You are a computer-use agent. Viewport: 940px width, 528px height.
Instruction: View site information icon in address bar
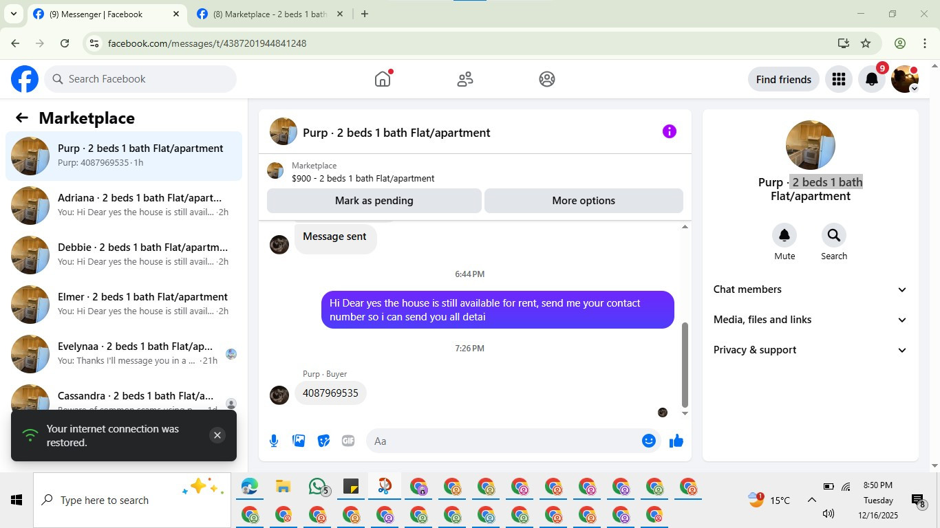(x=94, y=43)
